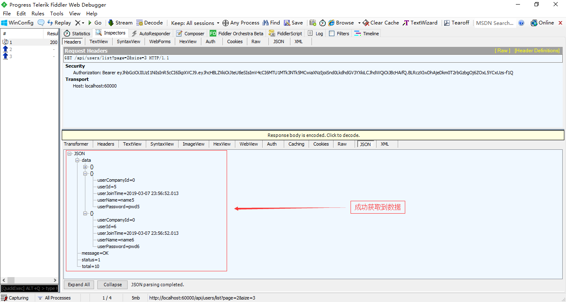Click the Any Process target picker
The image size is (566, 302).
pyautogui.click(x=241, y=23)
